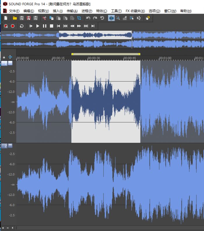Click the Next marker transport button
The image size is (204, 231).
86,26
